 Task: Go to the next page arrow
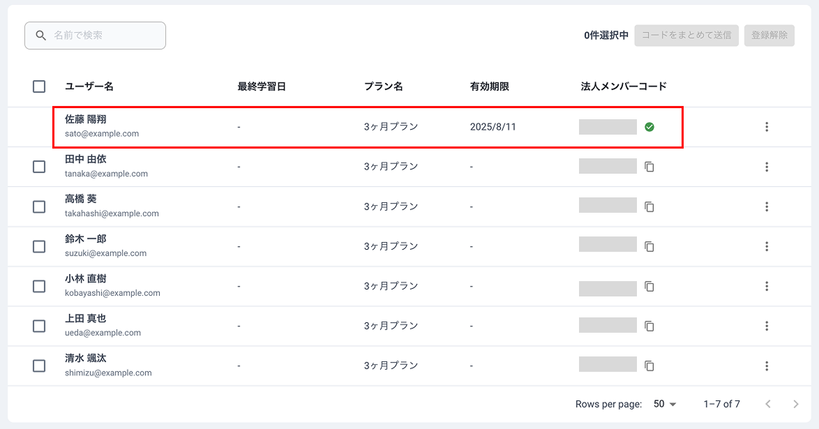(x=796, y=404)
